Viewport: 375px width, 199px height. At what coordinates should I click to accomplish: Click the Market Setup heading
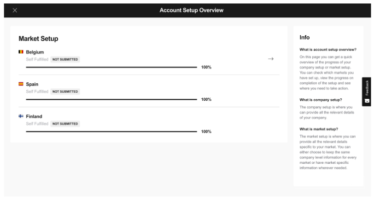39,38
